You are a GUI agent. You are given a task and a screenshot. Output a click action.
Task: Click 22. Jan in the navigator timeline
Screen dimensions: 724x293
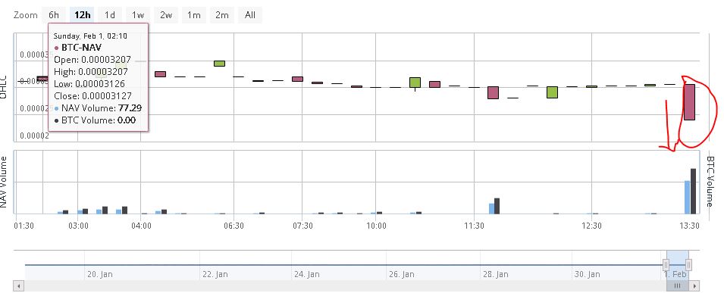pos(215,274)
